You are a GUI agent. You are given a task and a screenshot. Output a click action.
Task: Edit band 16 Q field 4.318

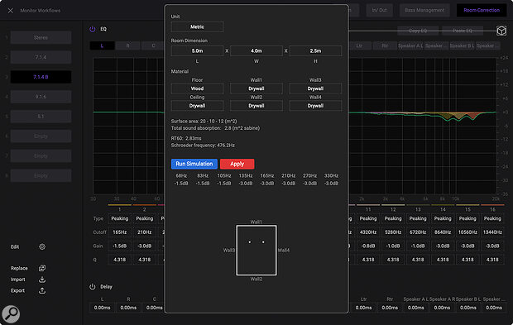click(492, 260)
